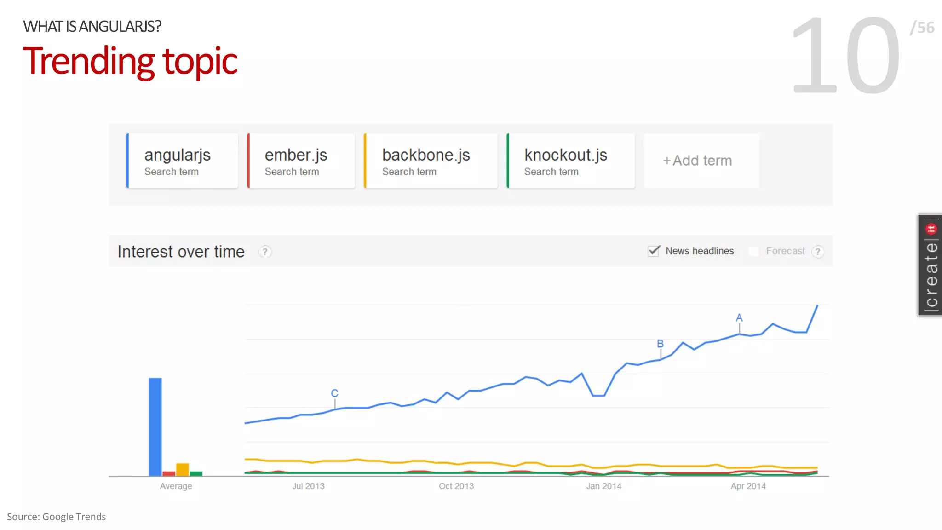Click the red ember.js average bar
The image size is (942, 530).
[x=169, y=473]
